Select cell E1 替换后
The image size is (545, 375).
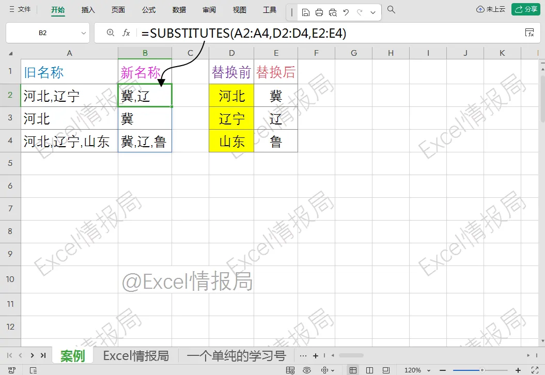pos(276,72)
